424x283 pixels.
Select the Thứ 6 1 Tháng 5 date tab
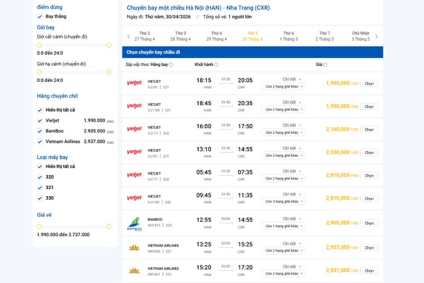click(x=288, y=36)
